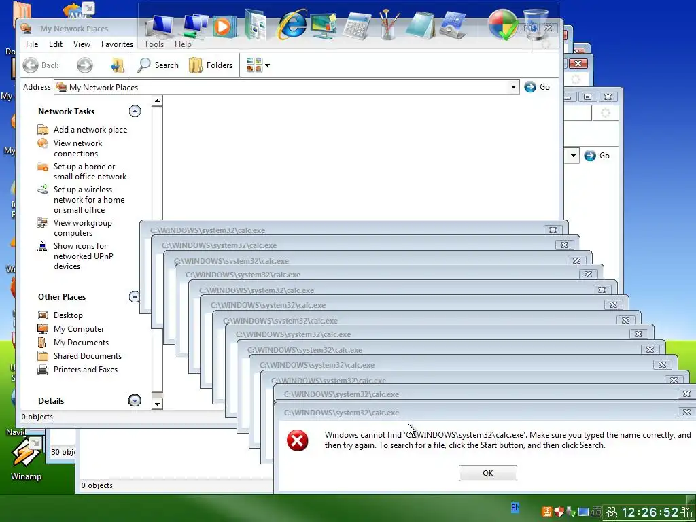
Task: Collapse the Other Places section
Action: [x=135, y=296]
